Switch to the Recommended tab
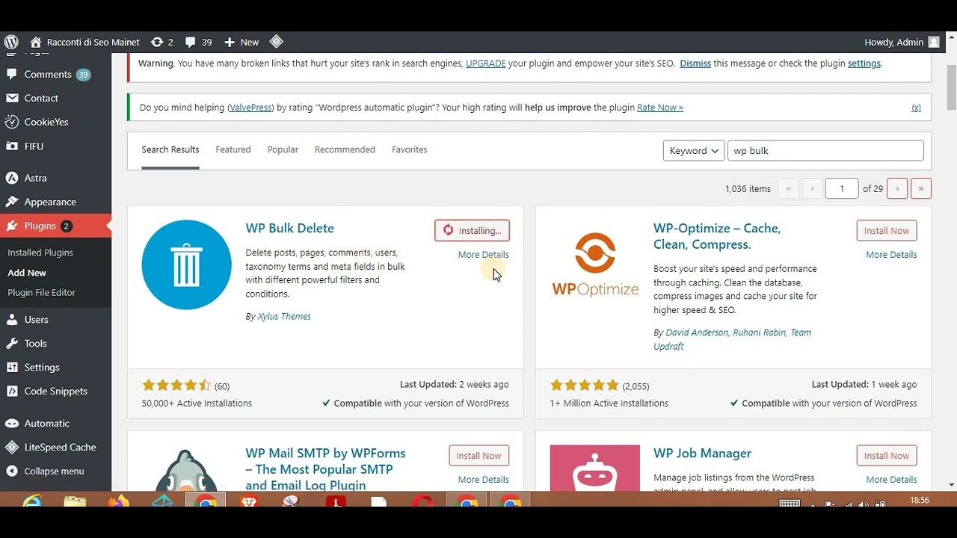This screenshot has width=957, height=538. pyautogui.click(x=345, y=149)
